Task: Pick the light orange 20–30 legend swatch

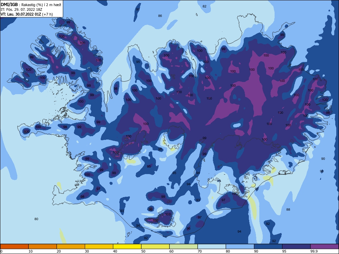Action: tap(71, 247)
